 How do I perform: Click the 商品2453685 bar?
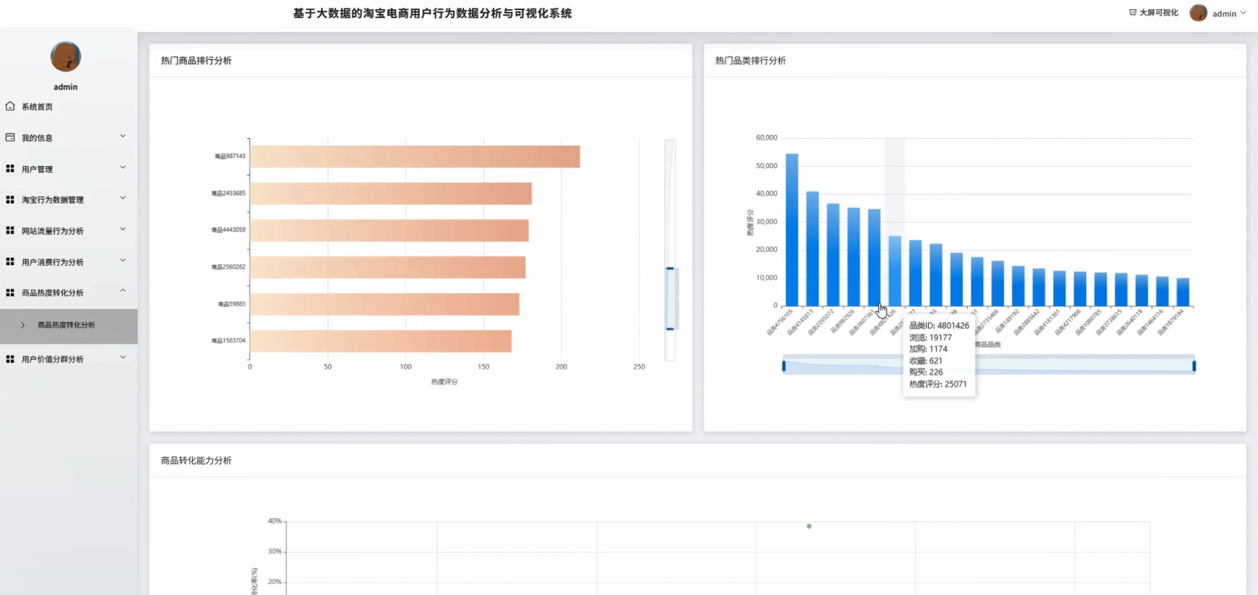[390, 193]
